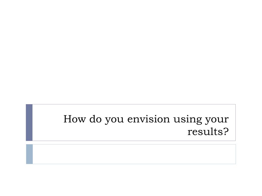Click the word "How" in the title
Image resolution: width=262 pixels, height=196 pixels.
click(74, 119)
